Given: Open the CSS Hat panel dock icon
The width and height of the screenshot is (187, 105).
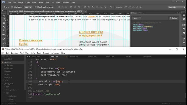Looking at the screenshot, I should pyautogui.click(x=184, y=15).
